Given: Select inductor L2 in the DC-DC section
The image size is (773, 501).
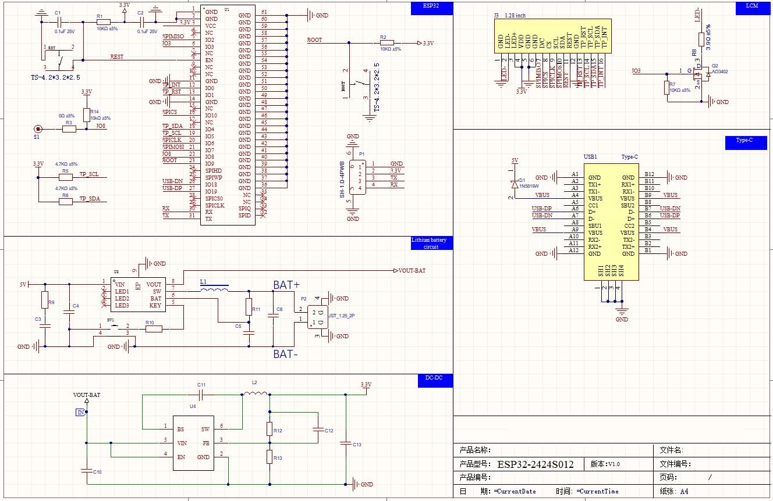Looking at the screenshot, I should (x=254, y=392).
